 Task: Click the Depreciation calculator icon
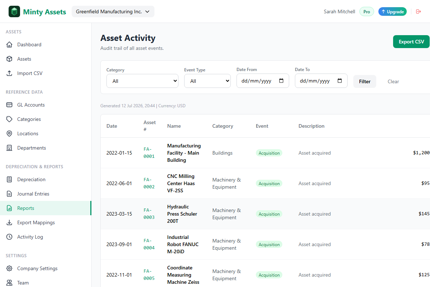[10, 179]
